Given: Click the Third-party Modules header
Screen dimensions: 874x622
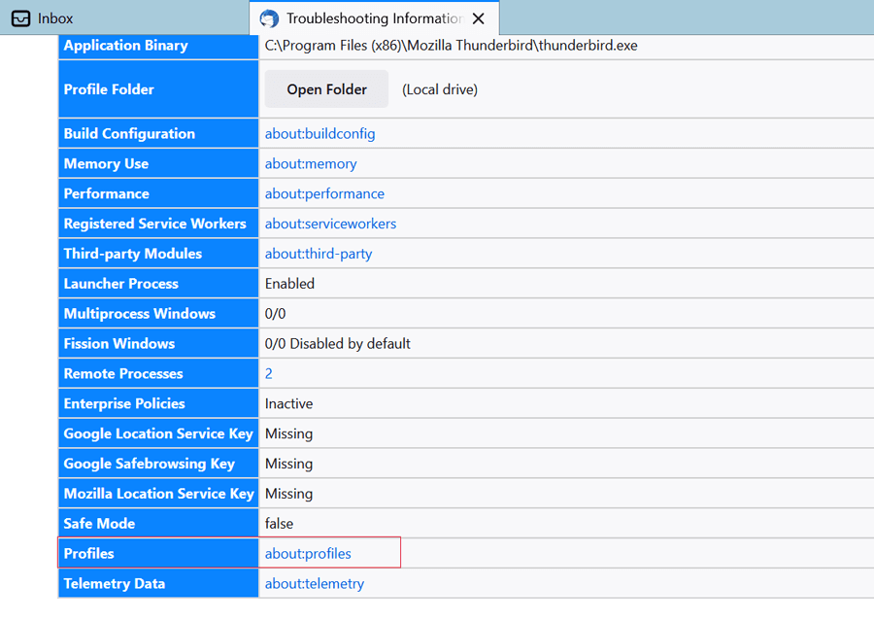Looking at the screenshot, I should tap(158, 254).
